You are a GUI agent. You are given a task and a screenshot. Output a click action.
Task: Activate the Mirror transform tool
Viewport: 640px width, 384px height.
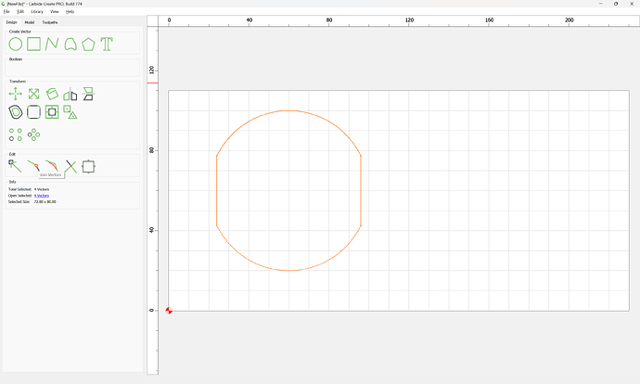(x=70, y=94)
